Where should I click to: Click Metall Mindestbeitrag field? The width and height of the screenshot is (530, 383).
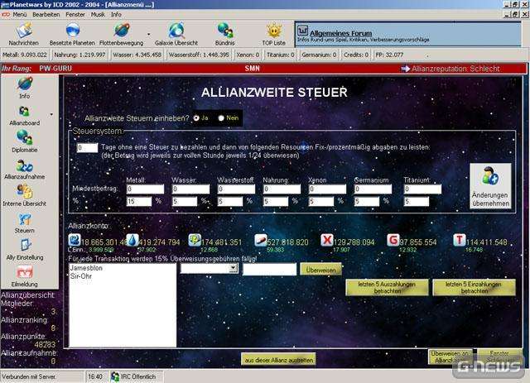[146, 189]
